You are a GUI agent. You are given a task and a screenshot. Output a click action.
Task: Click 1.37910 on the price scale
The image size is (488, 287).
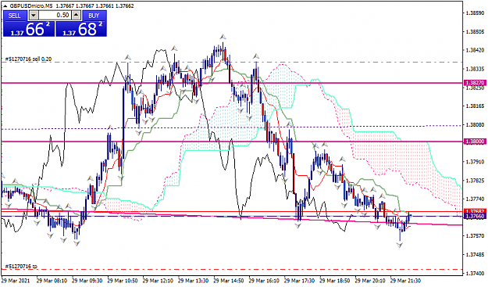pos(476,162)
